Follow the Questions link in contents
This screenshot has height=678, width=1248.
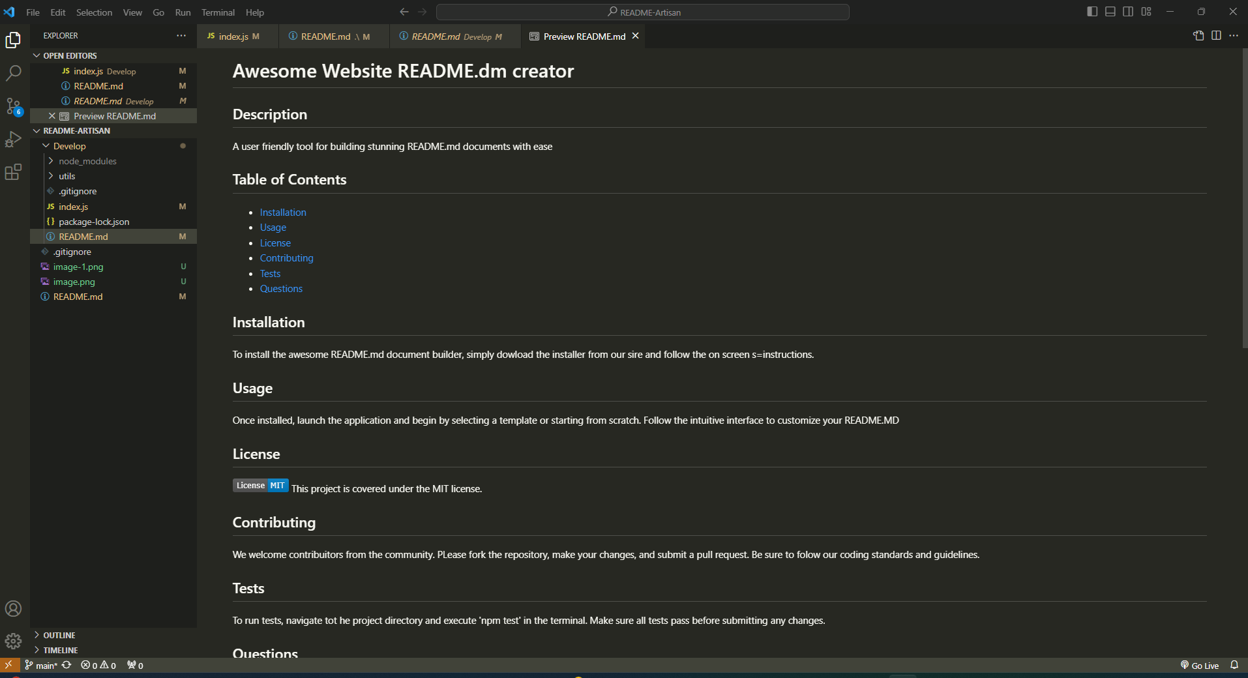(x=281, y=289)
